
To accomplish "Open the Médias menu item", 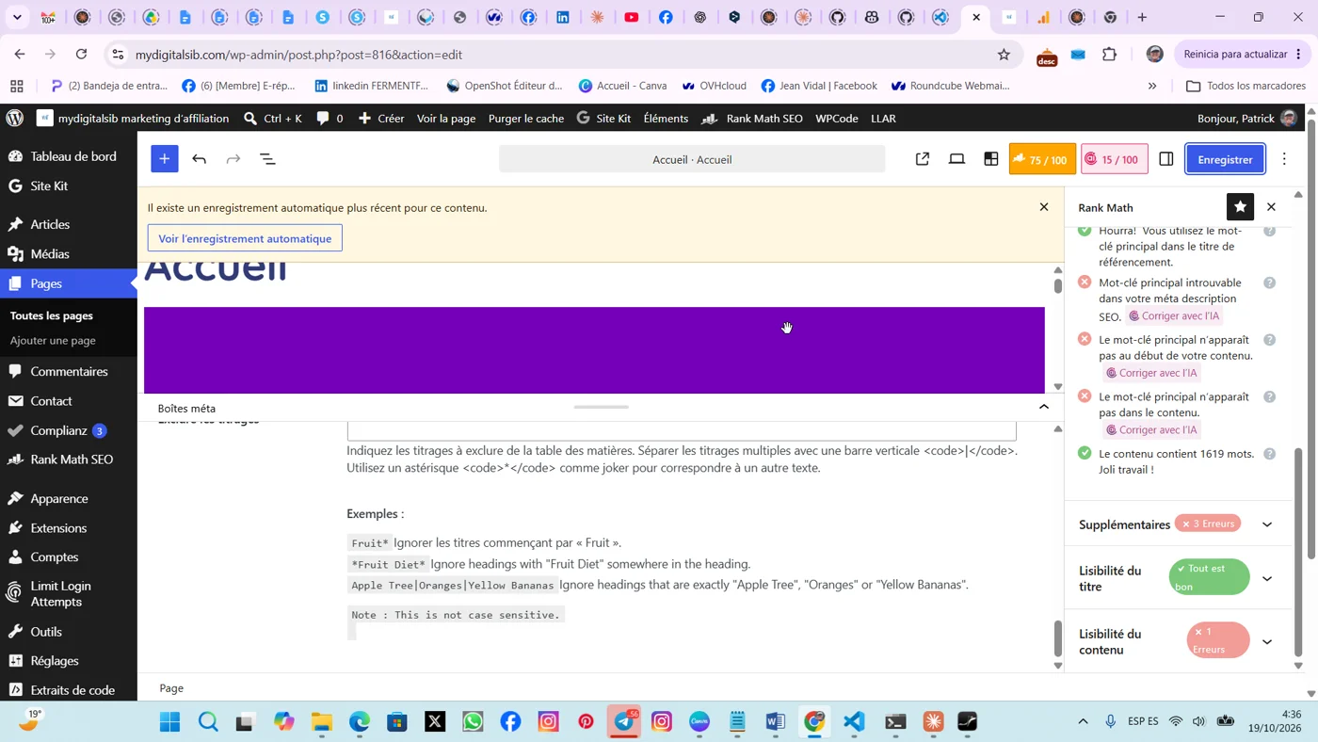I will (x=50, y=254).
